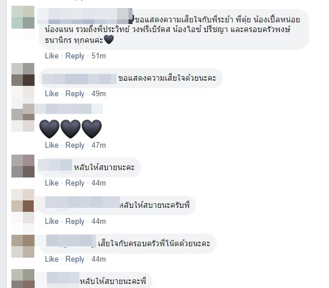Reply to the comment posted 51m ago
The width and height of the screenshot is (329, 288).
point(75,56)
